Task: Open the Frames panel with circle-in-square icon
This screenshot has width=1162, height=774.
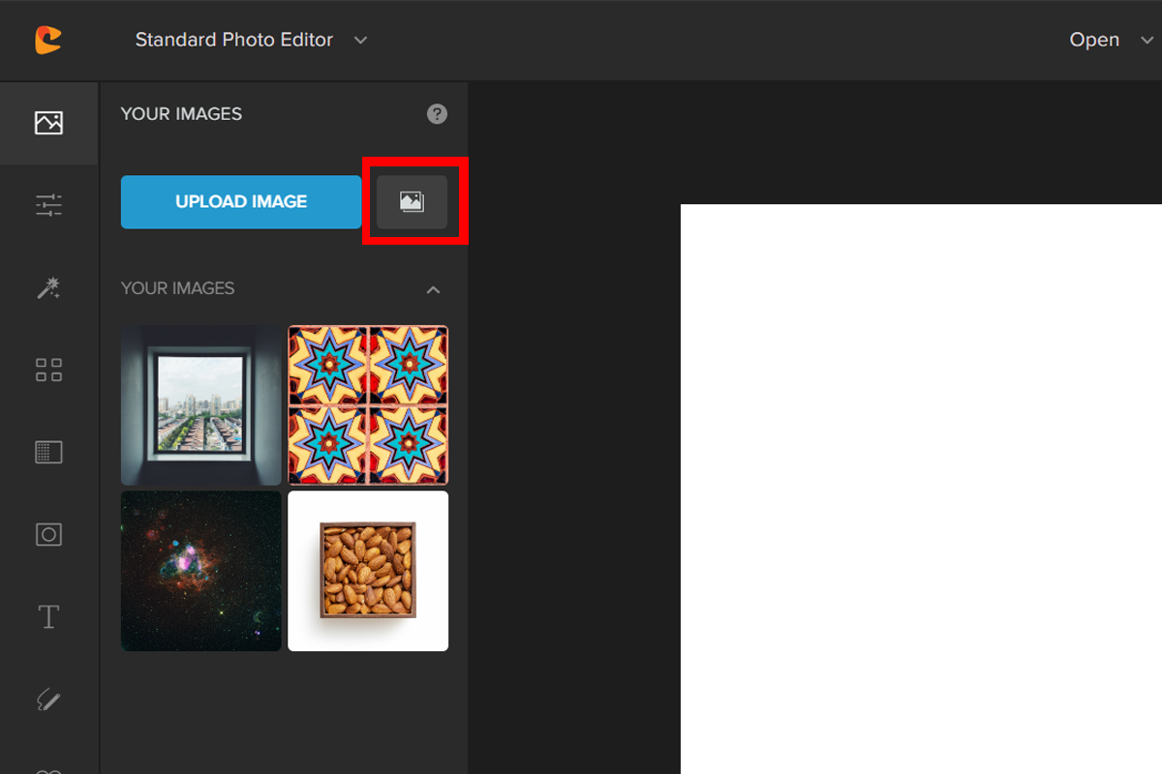Action: click(48, 534)
